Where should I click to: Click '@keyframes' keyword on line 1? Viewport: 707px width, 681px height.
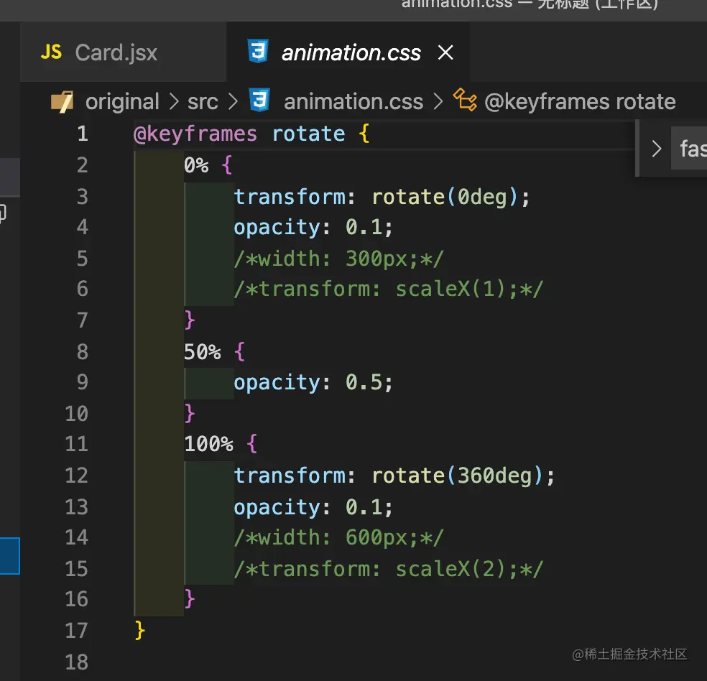pos(195,134)
